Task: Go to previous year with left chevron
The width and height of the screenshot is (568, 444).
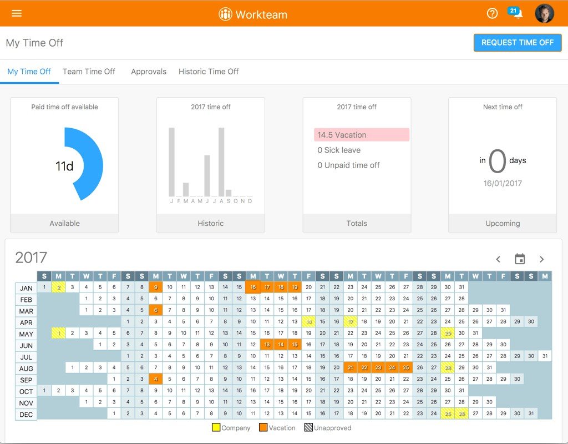Action: (x=498, y=259)
